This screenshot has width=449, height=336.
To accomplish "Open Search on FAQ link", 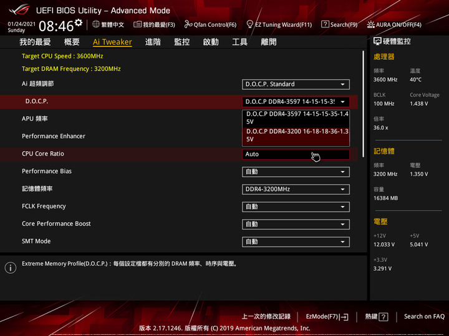I will pos(425,317).
